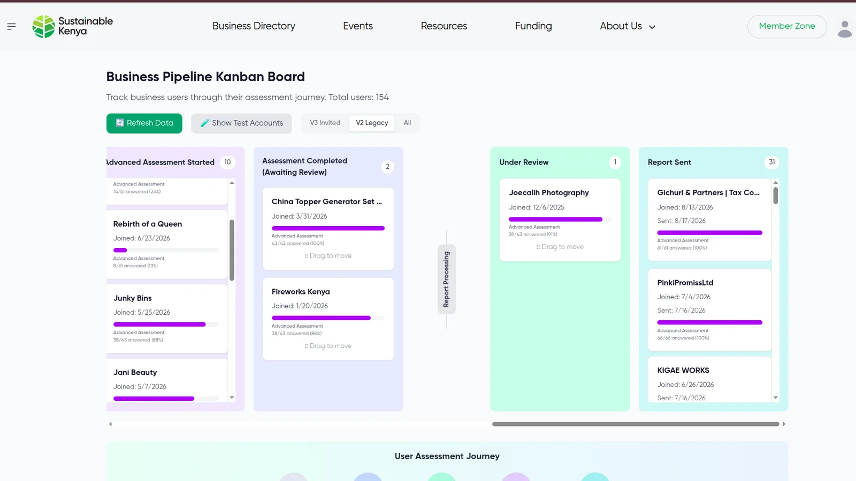Click '38/43 answered (88%)' on Junky Bins

[x=138, y=340]
